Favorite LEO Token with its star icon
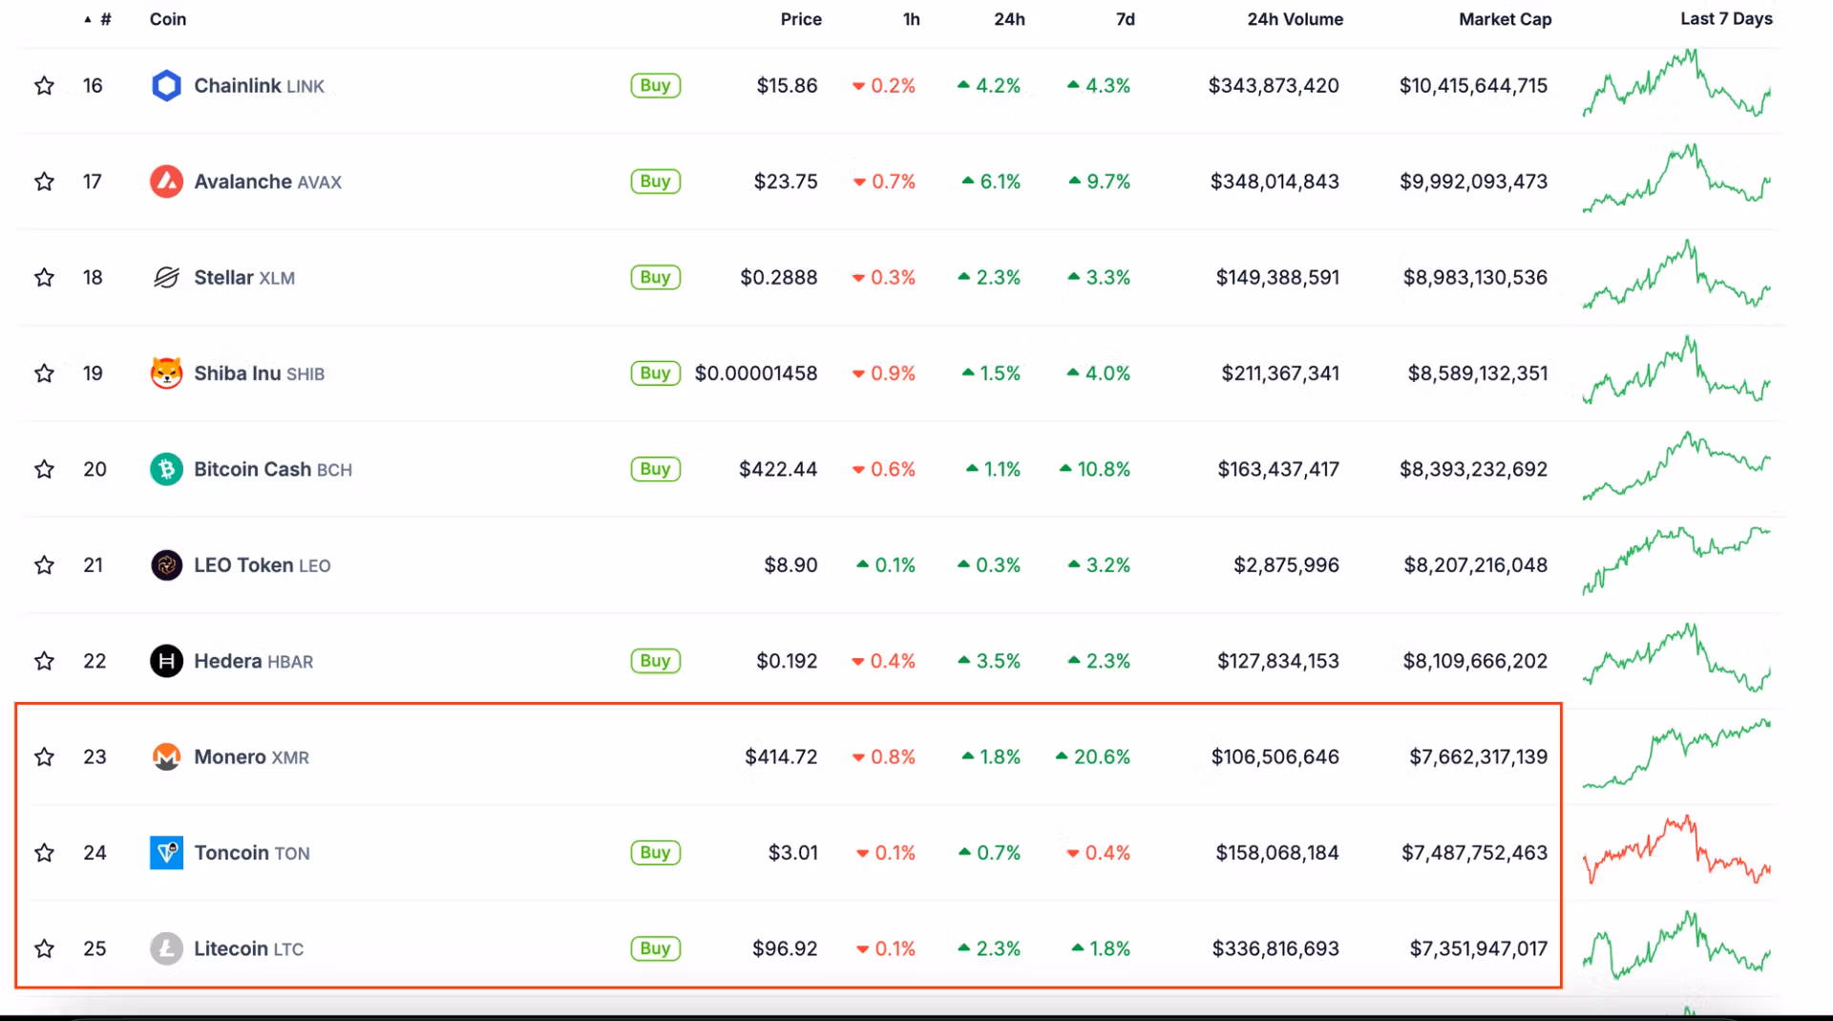 44,565
